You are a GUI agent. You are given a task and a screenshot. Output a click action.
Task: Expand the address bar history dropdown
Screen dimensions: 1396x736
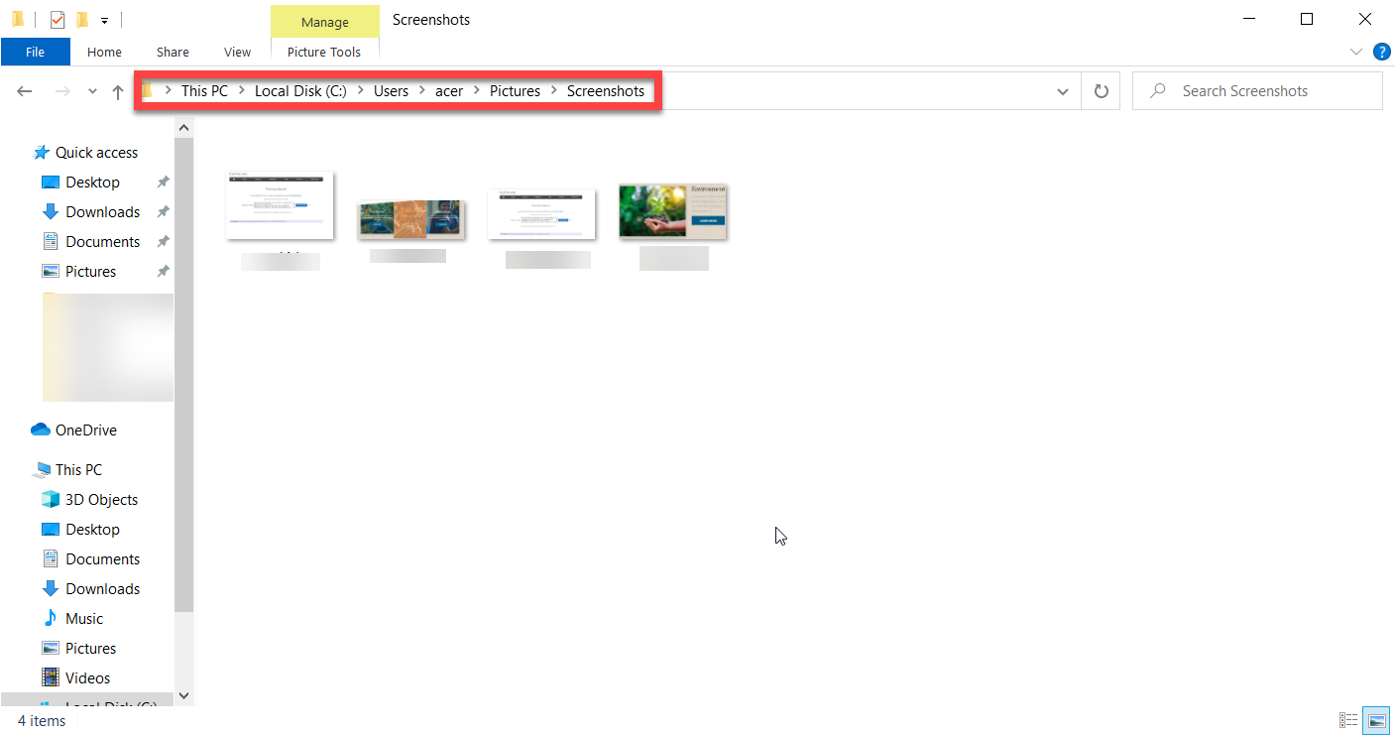1062,90
